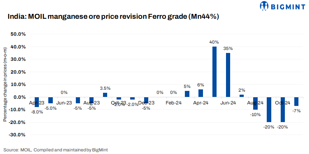Click the 50.0% y-axis tick label
309x154 pixels.
click(18, 34)
